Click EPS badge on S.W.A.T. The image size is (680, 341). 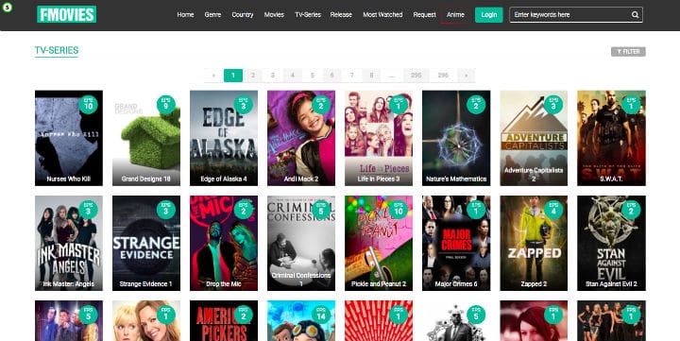[x=631, y=105]
